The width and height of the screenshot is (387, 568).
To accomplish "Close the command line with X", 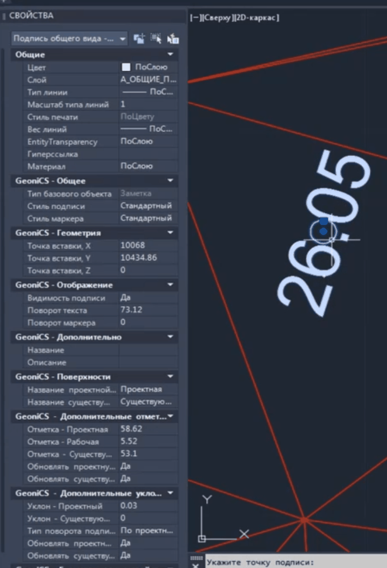I will click(x=195, y=565).
